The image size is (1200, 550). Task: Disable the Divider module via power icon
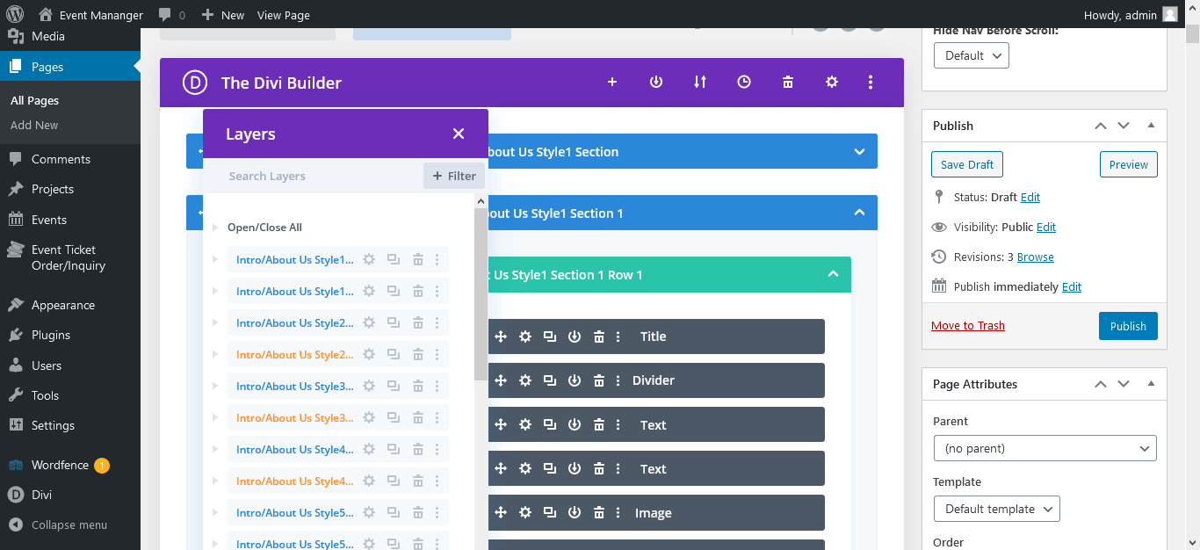pyautogui.click(x=575, y=380)
